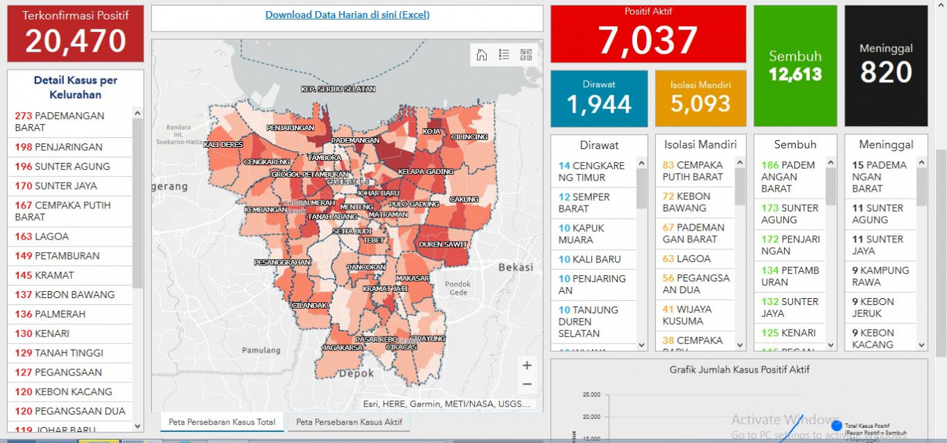Select 9 KAMPUNG RAWA in Meninggal list
This screenshot has width=947, height=443.
(881, 277)
